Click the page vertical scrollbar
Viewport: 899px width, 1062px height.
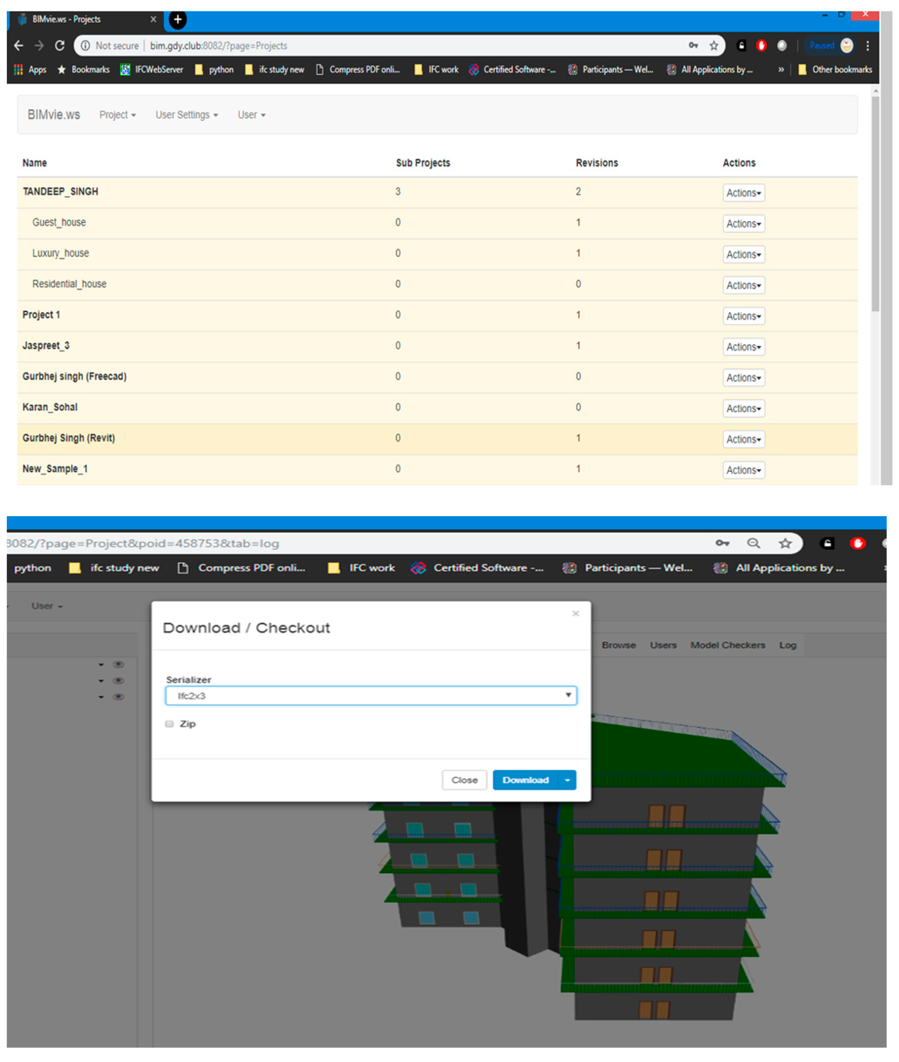pyautogui.click(x=875, y=204)
